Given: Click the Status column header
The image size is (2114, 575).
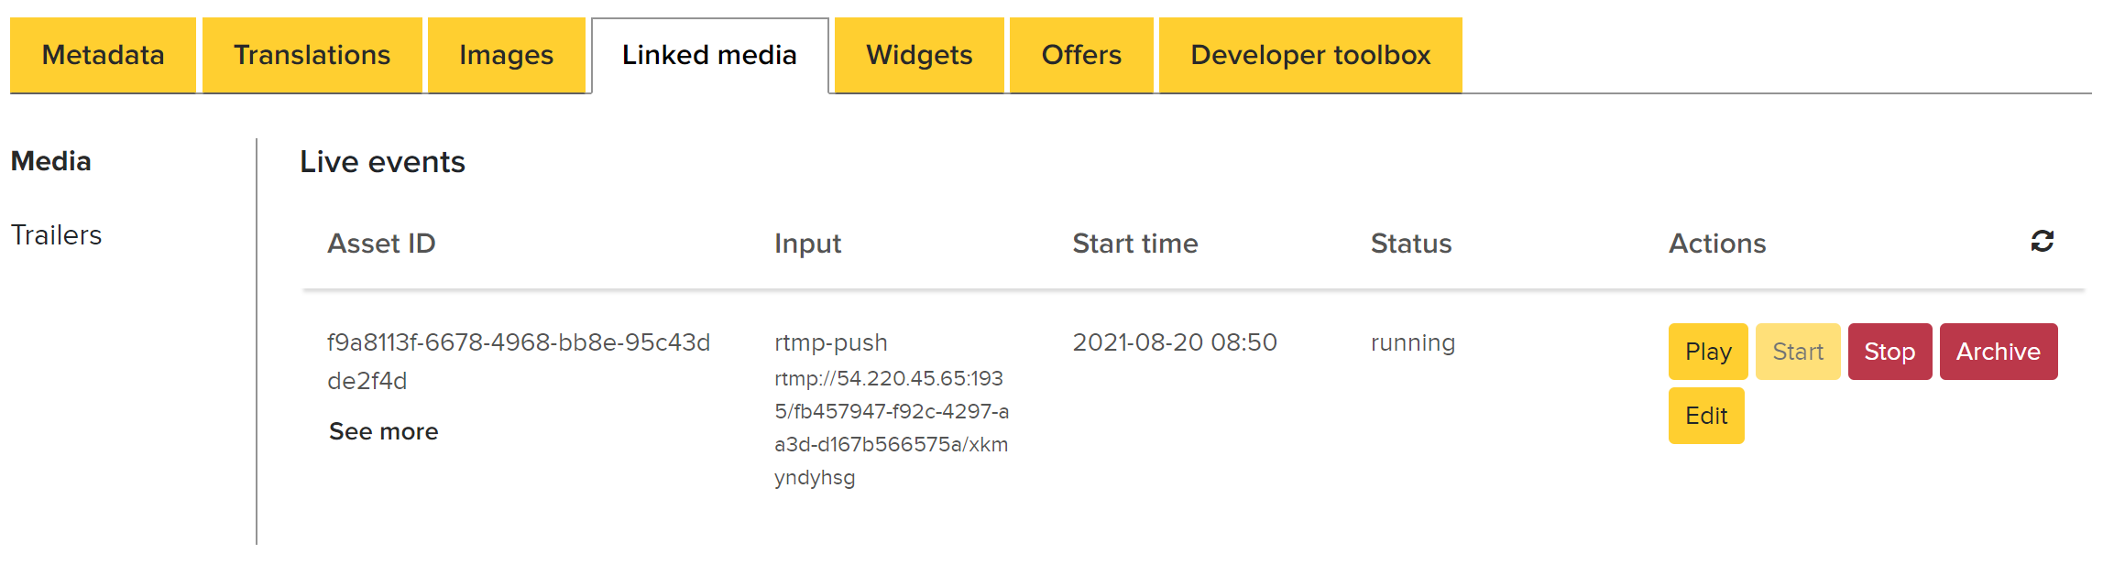Looking at the screenshot, I should click(x=1411, y=244).
